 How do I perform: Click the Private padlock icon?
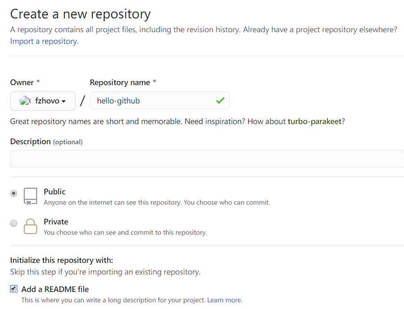click(x=30, y=226)
